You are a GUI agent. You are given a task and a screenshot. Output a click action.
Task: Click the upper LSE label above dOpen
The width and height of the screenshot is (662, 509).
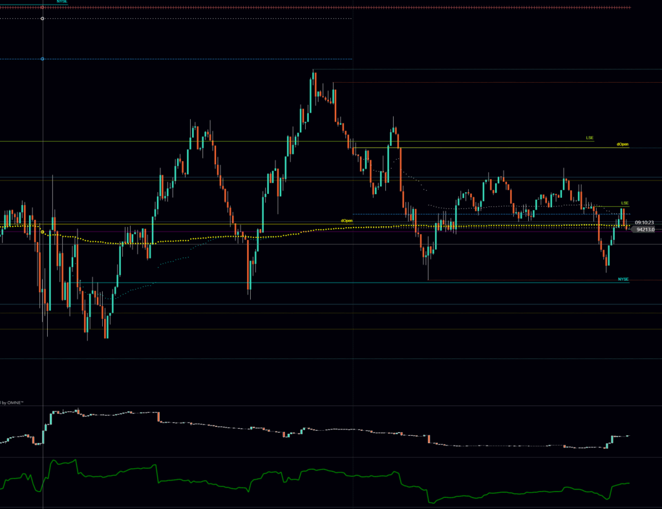point(590,138)
